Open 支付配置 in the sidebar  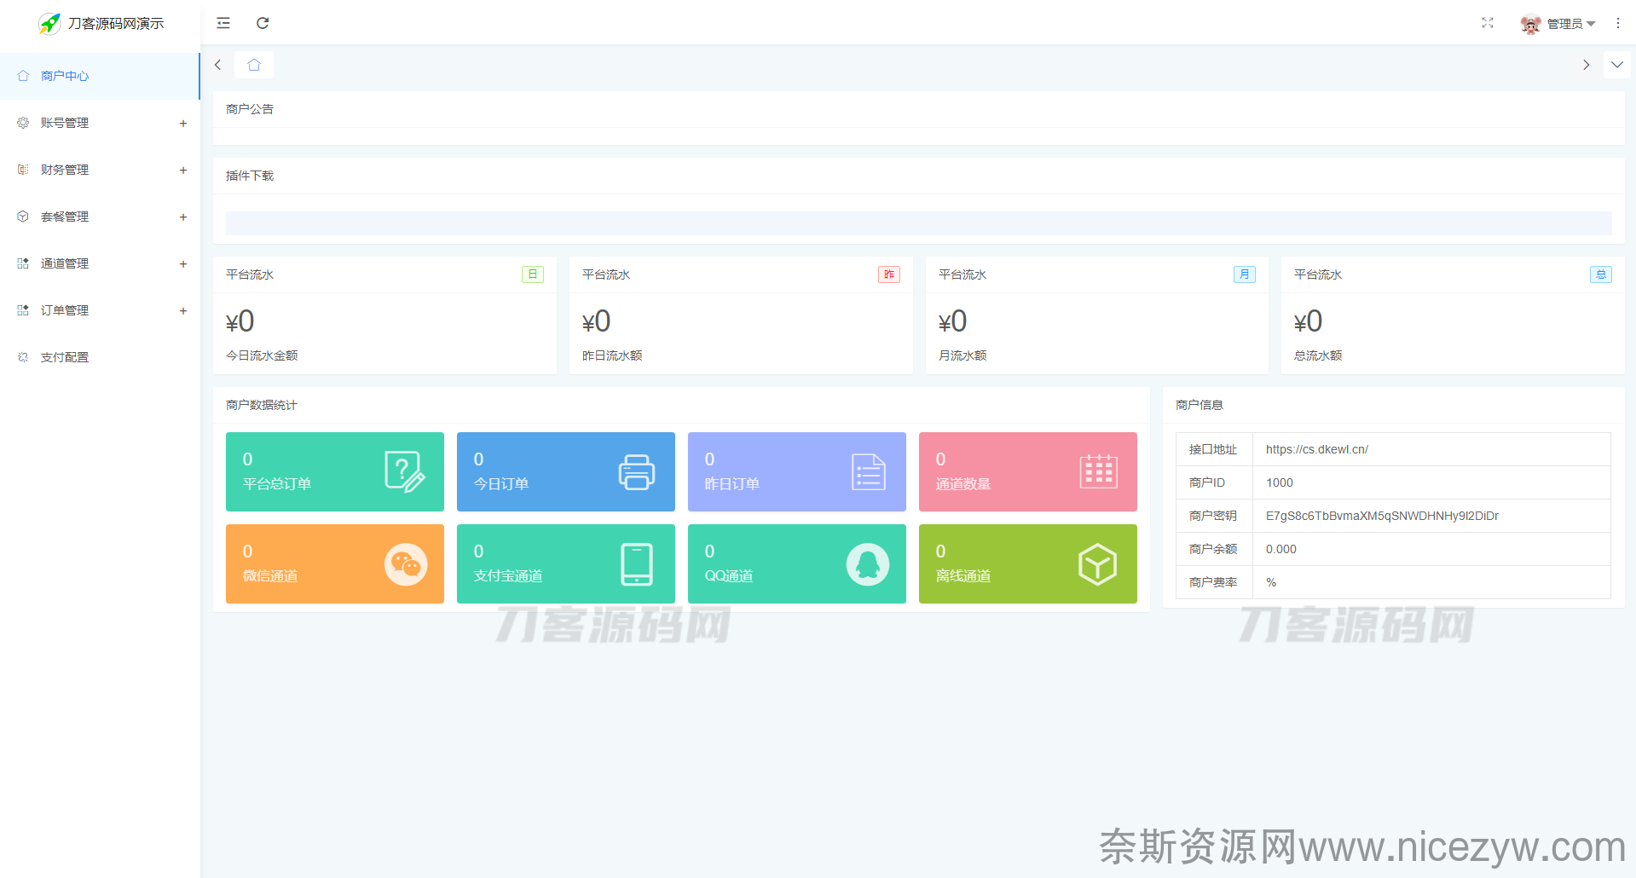(x=100, y=357)
